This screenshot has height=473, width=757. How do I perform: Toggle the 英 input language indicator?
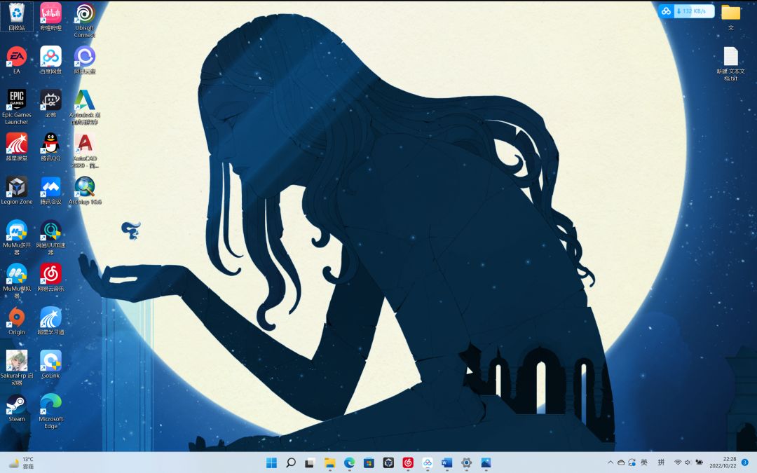(x=644, y=462)
